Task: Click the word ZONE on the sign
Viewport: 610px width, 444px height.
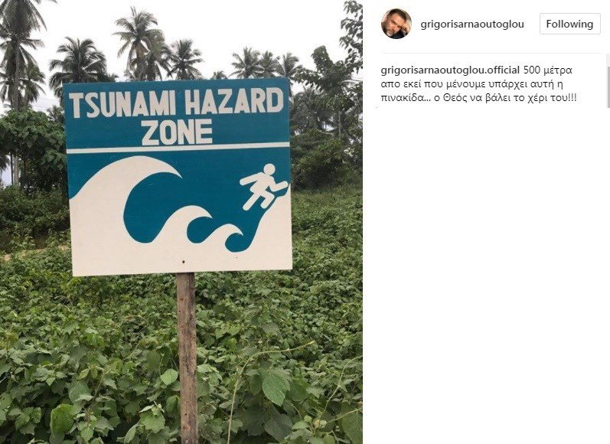Action: click(177, 132)
